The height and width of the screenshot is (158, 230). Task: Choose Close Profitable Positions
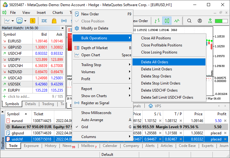169,45
